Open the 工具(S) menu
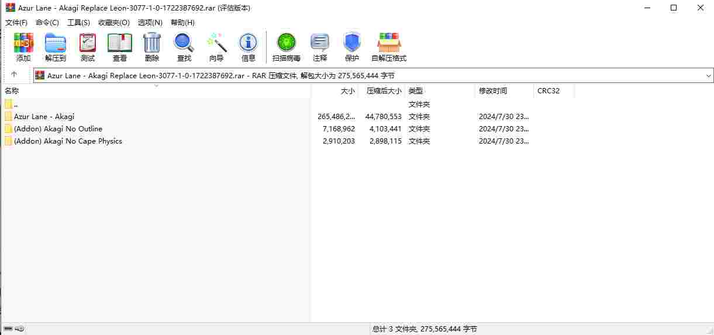 (78, 22)
